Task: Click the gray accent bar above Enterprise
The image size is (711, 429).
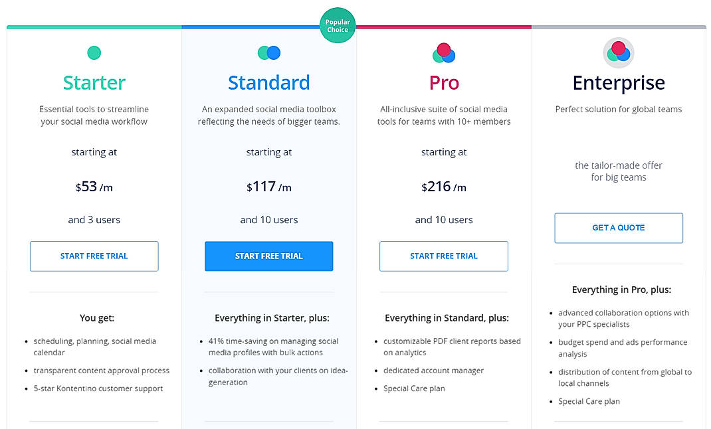Action: pyautogui.click(x=618, y=27)
